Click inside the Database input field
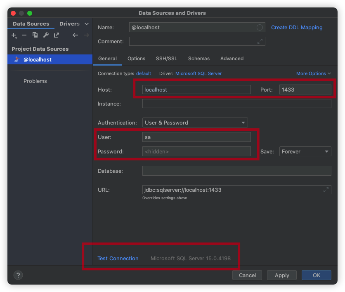The width and height of the screenshot is (345, 292). [237, 171]
